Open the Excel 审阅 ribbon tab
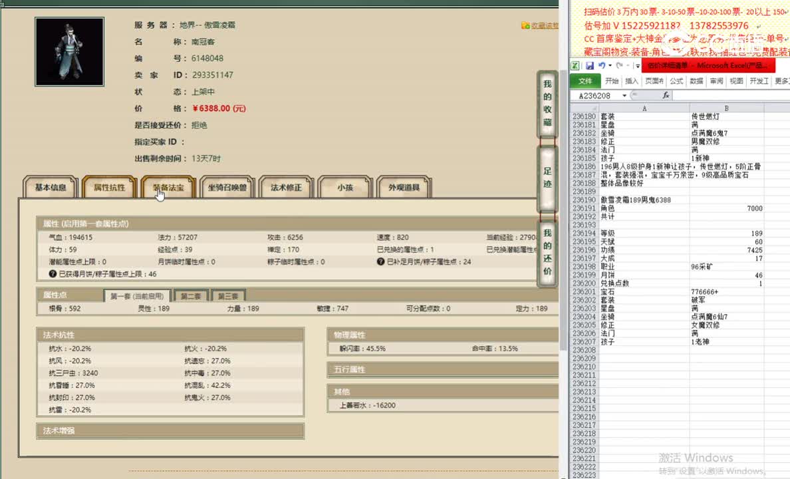The width and height of the screenshot is (790, 479). (716, 80)
